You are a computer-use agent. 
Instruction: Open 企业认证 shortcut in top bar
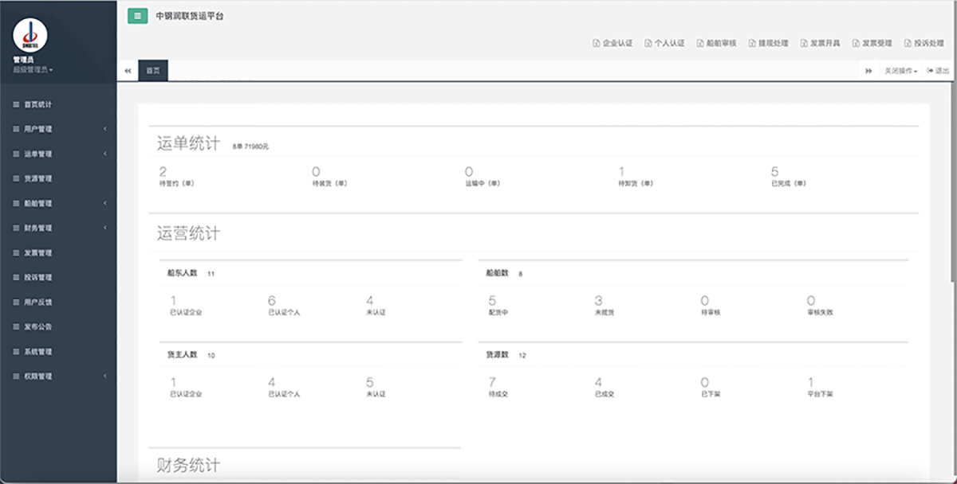(612, 43)
